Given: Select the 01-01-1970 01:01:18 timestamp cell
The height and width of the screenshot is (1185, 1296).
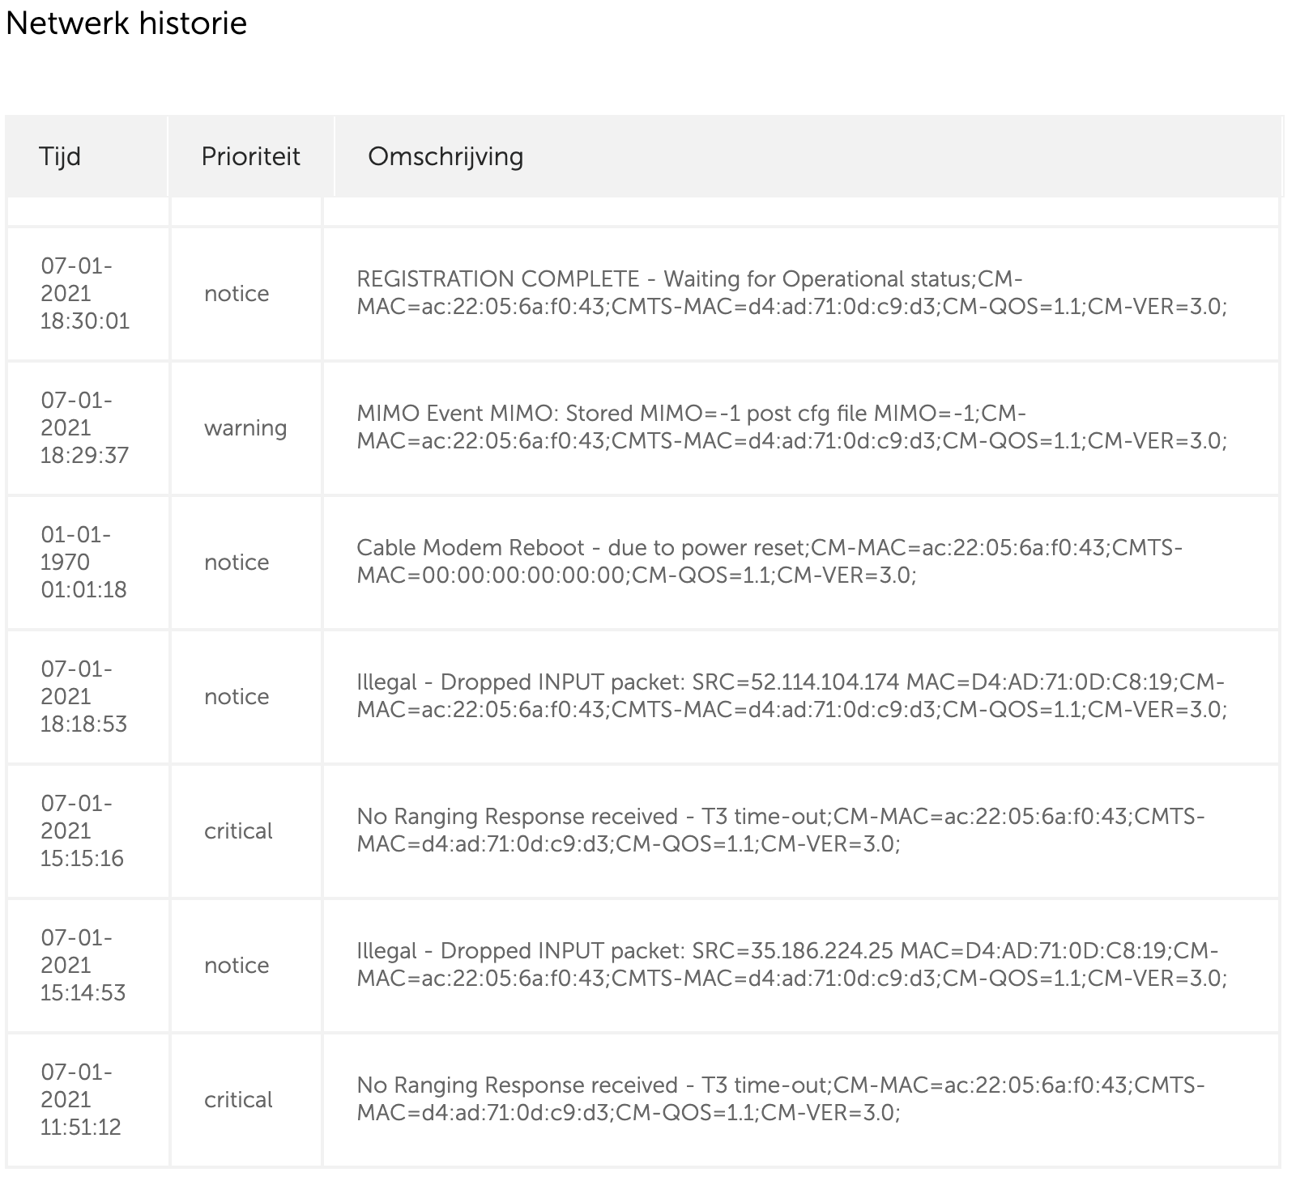Looking at the screenshot, I should tap(84, 562).
